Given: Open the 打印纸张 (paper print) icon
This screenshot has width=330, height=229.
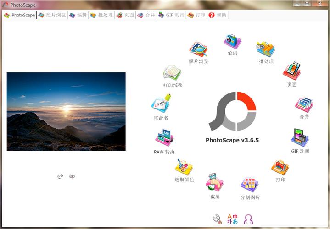Looking at the screenshot, I should tap(173, 73).
